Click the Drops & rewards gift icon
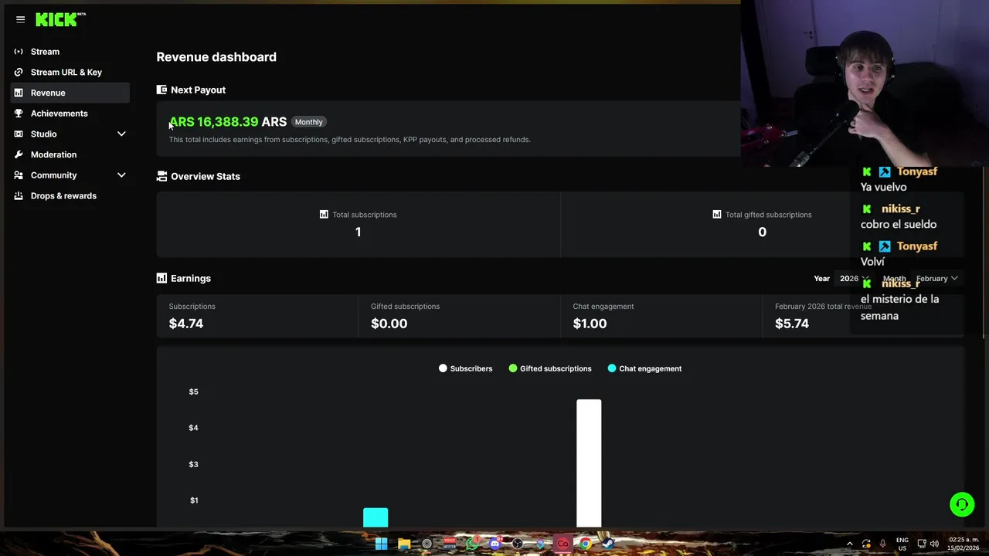Image resolution: width=989 pixels, height=556 pixels. [19, 196]
